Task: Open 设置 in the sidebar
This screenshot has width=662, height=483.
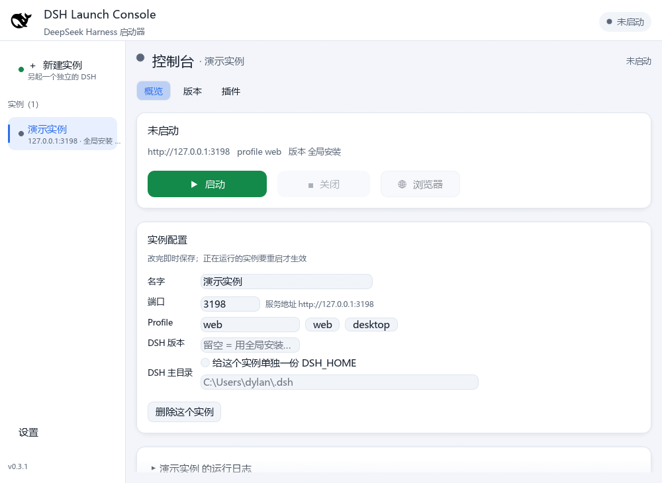Action: [x=28, y=432]
